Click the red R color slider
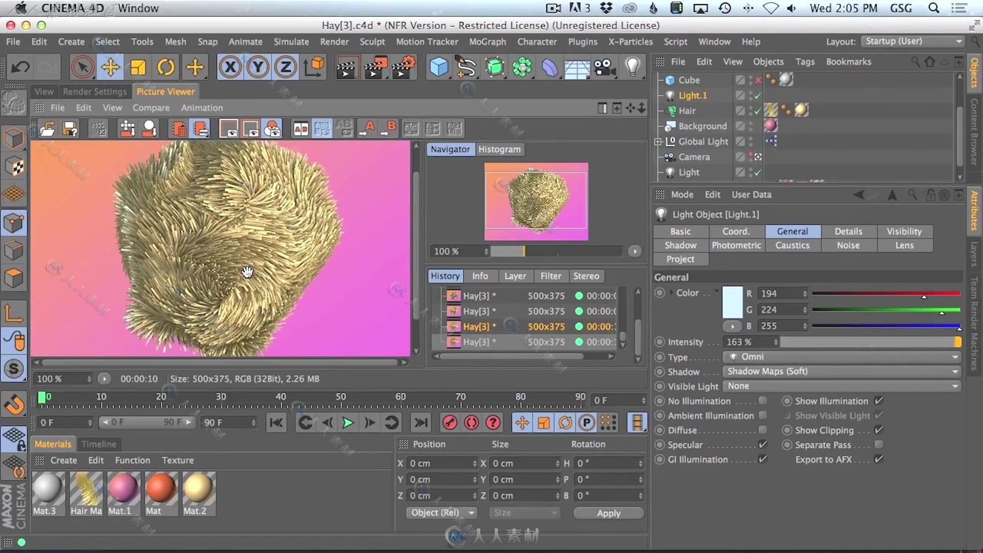 pyautogui.click(x=886, y=293)
